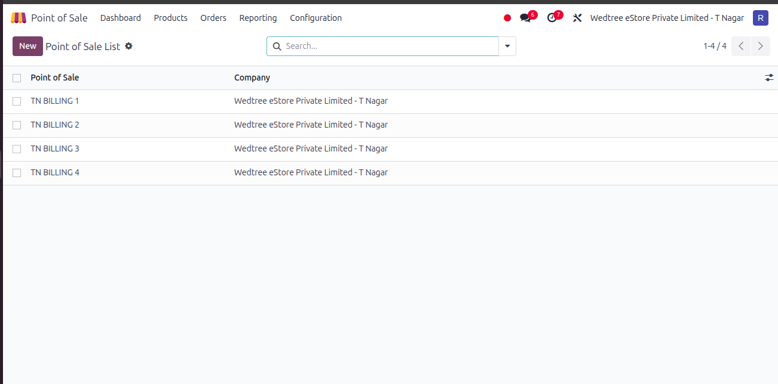Click the company cell of TN BILLING 4
This screenshot has width=778, height=384.
click(311, 172)
